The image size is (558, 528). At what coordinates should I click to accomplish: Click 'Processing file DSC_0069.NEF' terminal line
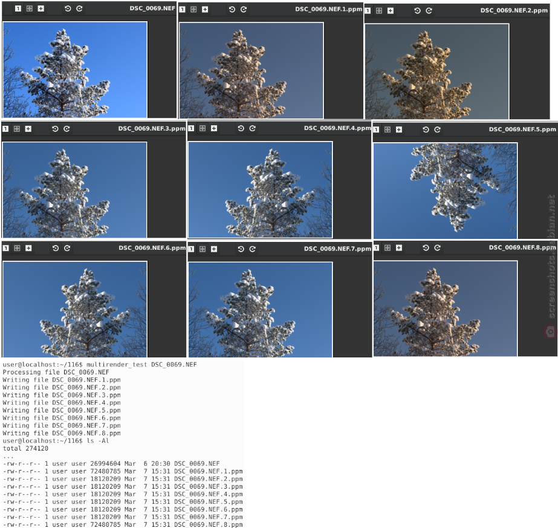coord(56,372)
